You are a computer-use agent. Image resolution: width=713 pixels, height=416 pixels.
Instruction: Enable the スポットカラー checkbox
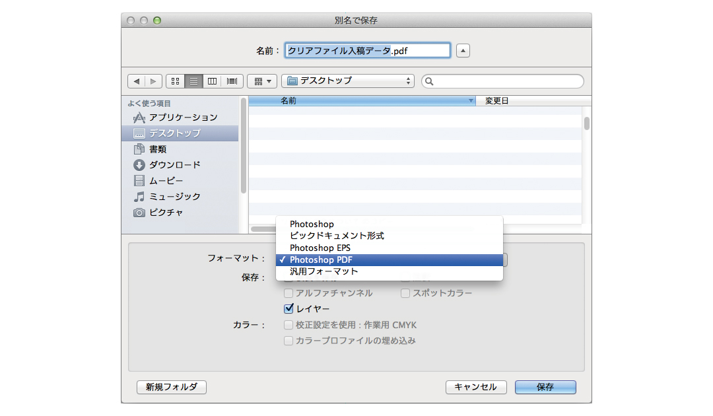405,293
